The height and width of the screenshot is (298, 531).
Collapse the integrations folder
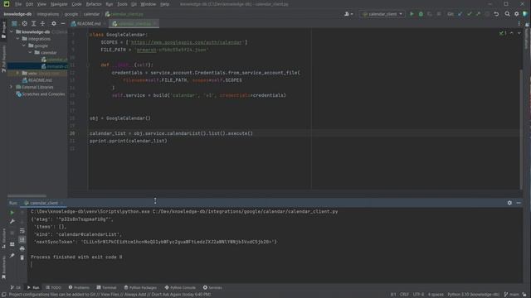tap(18, 39)
